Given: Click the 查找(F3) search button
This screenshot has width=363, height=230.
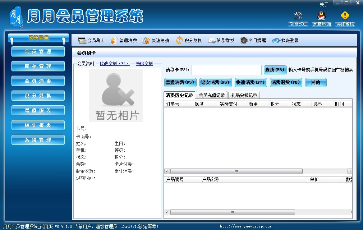Looking at the screenshot, I should click(275, 70).
